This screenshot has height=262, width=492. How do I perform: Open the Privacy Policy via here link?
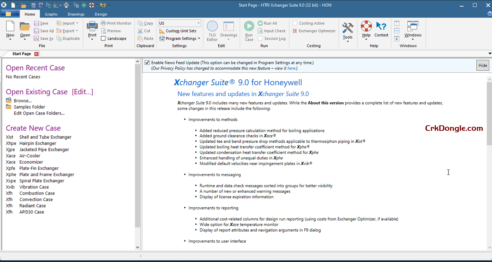(291, 68)
